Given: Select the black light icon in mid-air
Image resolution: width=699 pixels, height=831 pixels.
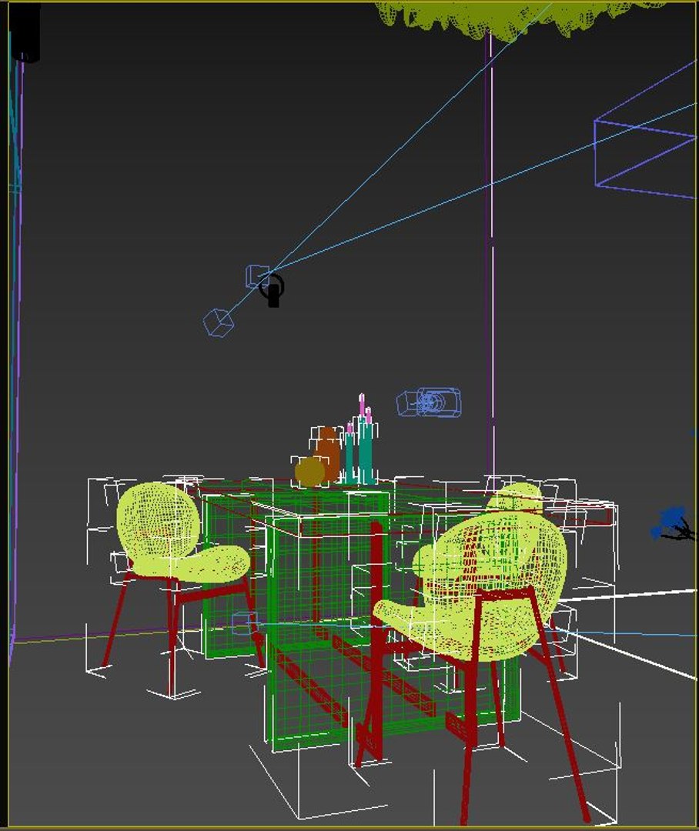Looking at the screenshot, I should click(272, 290).
